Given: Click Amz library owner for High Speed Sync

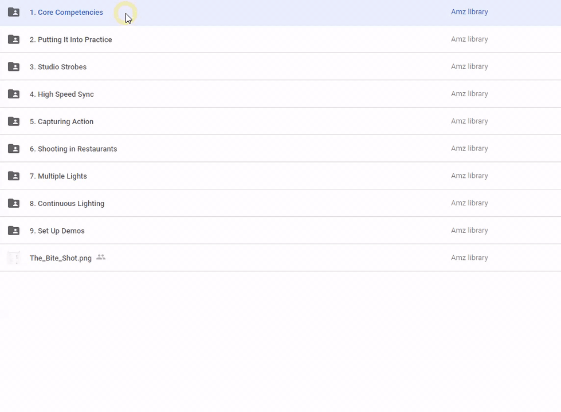Looking at the screenshot, I should pyautogui.click(x=469, y=94).
